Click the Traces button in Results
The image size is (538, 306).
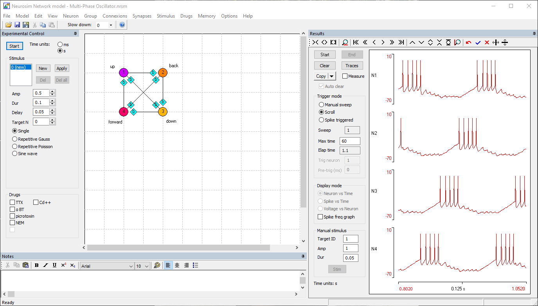pyautogui.click(x=352, y=66)
